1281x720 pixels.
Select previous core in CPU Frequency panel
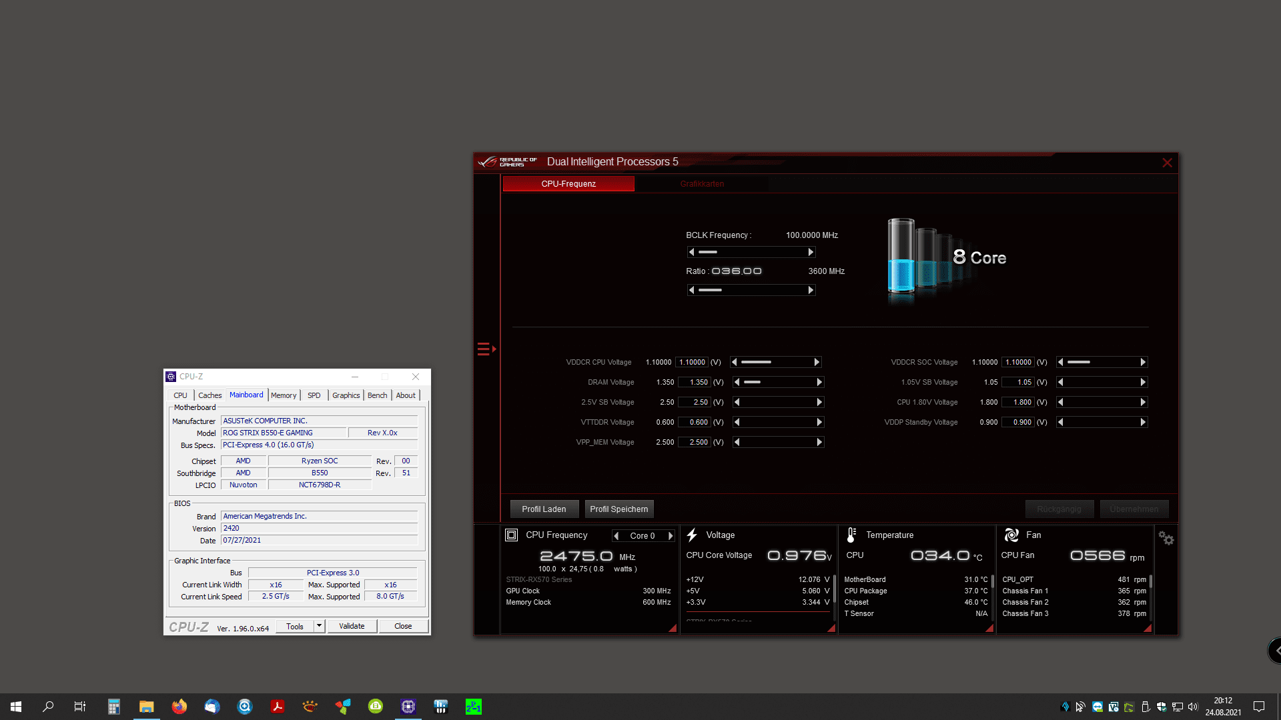click(x=616, y=536)
